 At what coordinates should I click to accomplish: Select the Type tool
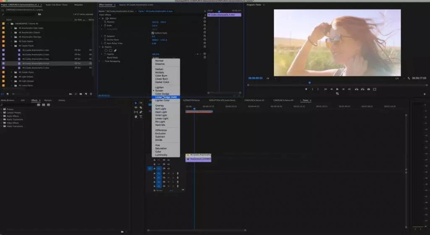click(141, 117)
